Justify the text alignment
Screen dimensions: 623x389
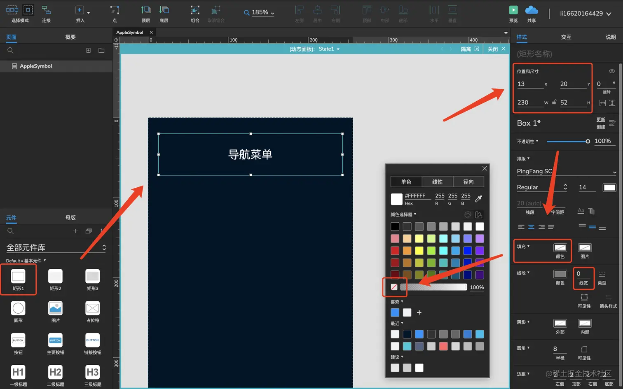click(x=551, y=227)
